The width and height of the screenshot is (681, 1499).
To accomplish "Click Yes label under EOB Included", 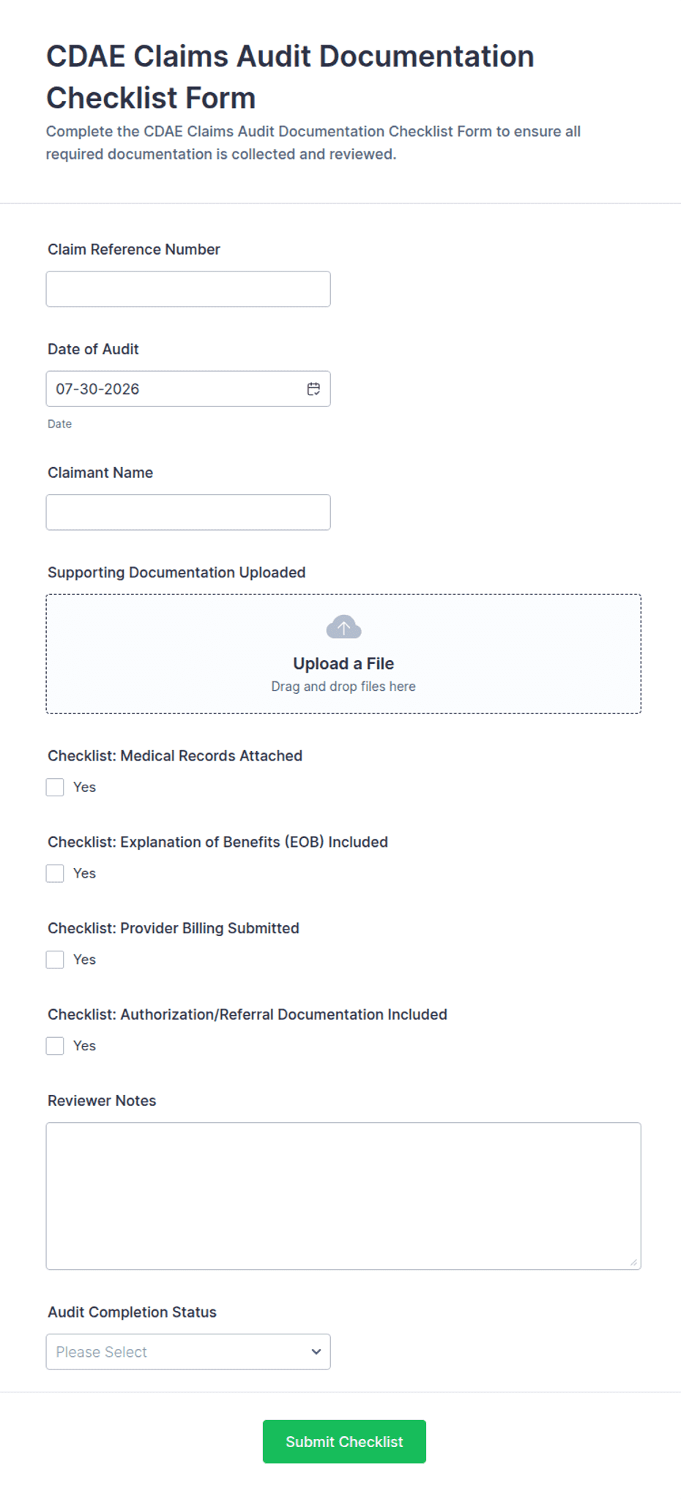I will (84, 873).
